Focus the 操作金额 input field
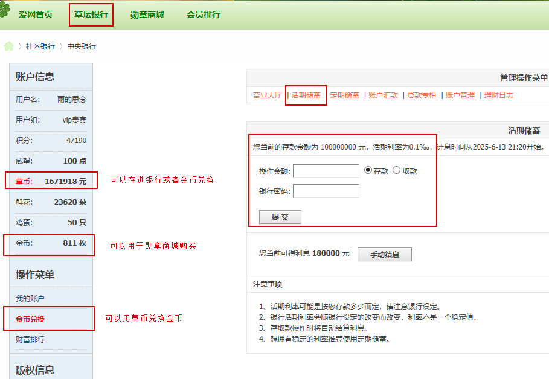The image size is (549, 379). 326,171
